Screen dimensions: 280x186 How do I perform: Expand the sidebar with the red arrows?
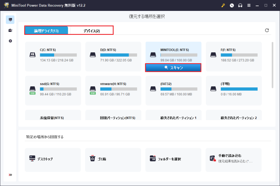click(x=10, y=175)
